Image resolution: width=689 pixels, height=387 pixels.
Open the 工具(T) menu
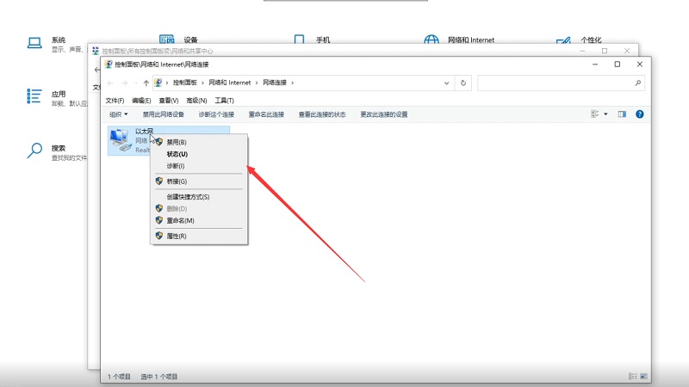(x=224, y=101)
